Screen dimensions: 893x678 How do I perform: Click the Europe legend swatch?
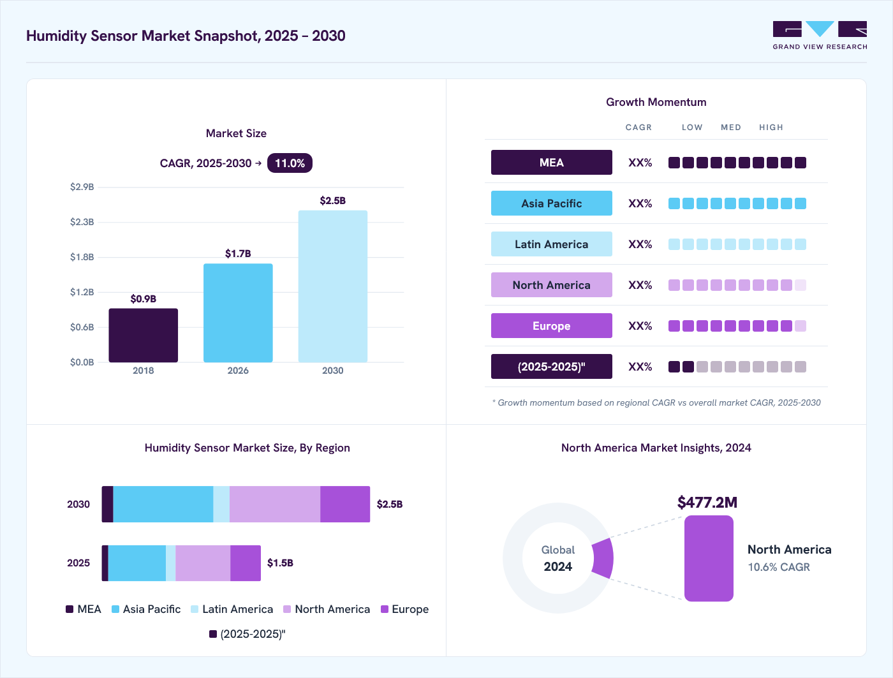pyautogui.click(x=385, y=609)
